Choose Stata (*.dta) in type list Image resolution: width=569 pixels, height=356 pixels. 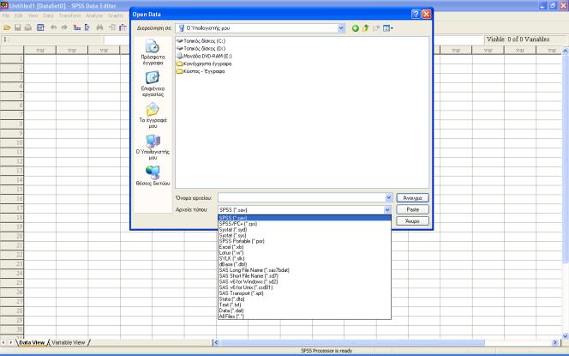304,299
